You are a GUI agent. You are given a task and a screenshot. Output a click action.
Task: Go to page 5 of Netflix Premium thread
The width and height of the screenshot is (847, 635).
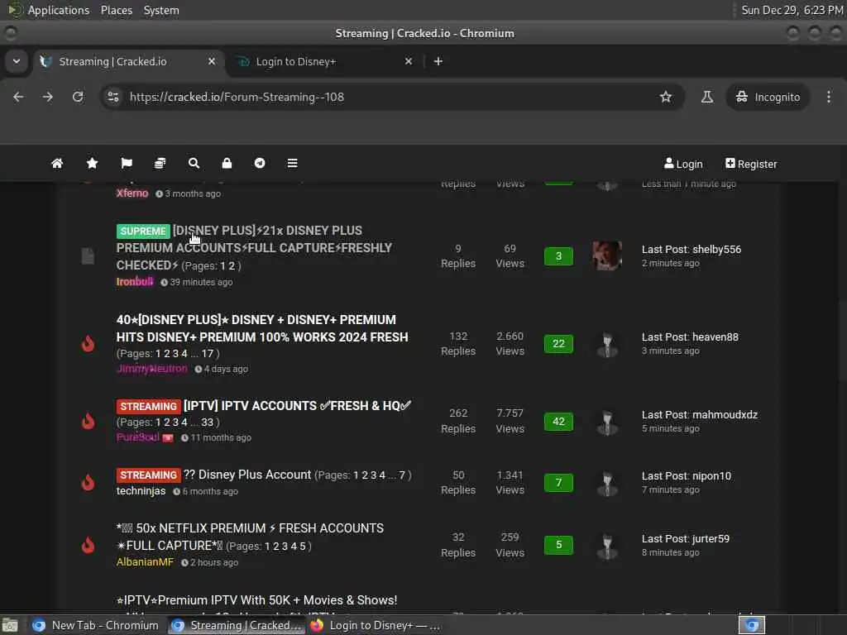[303, 546]
